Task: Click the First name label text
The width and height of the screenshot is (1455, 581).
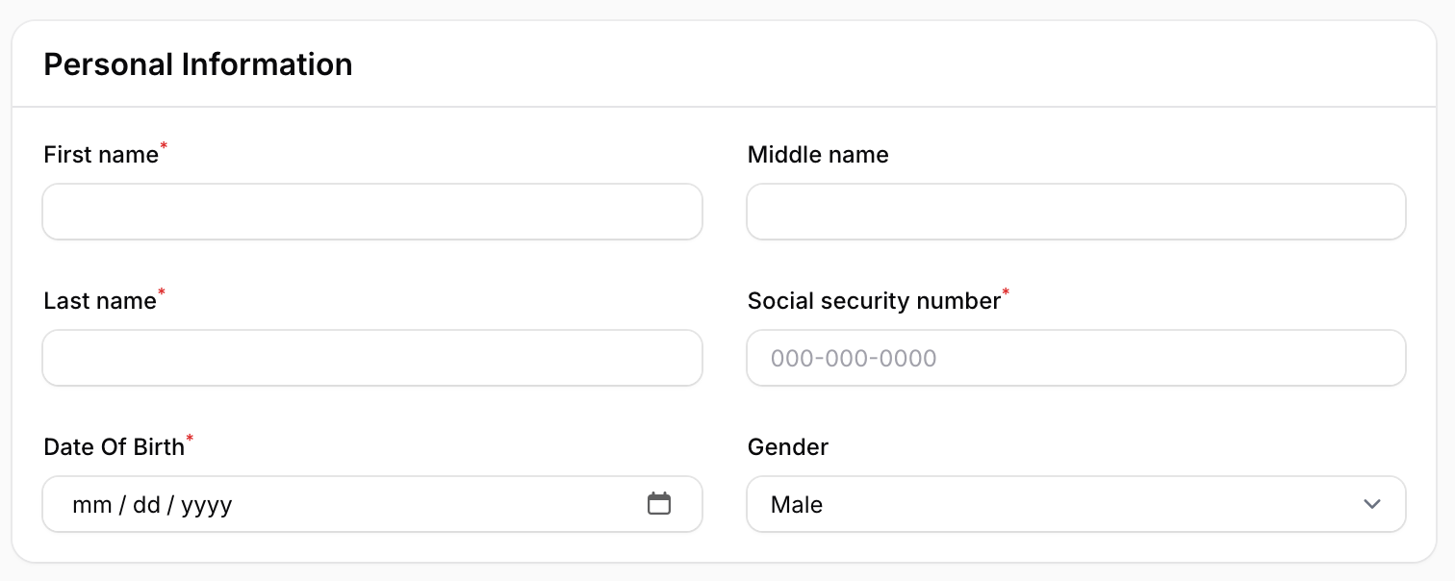Action: pyautogui.click(x=101, y=155)
